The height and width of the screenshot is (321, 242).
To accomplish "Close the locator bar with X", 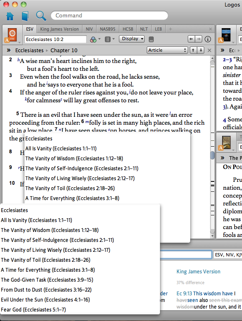I will 209,50.
